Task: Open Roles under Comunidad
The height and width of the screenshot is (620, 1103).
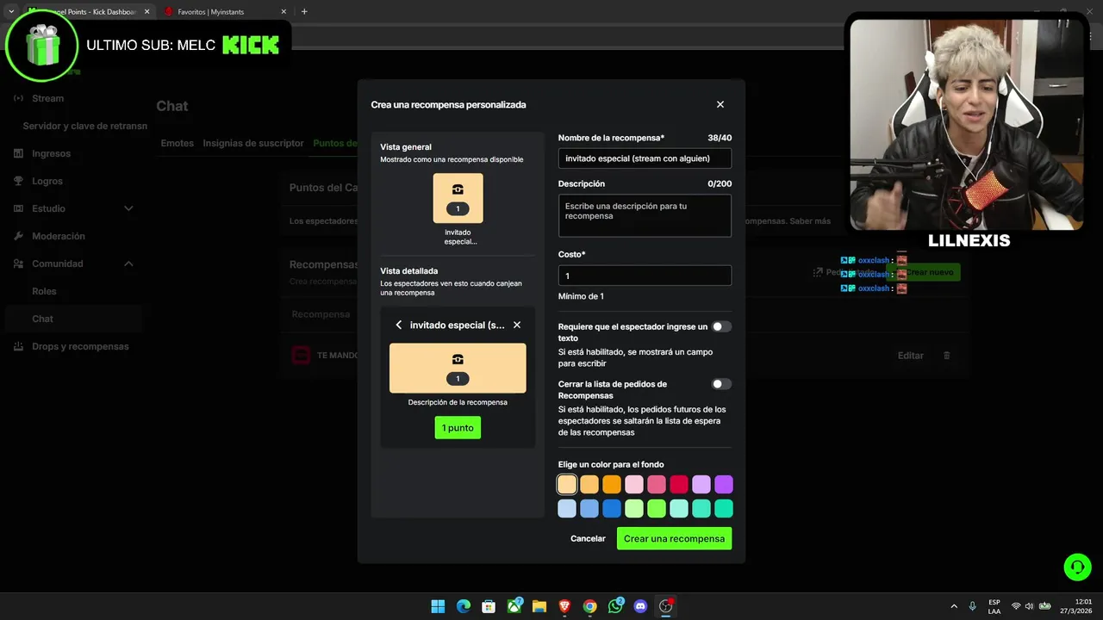Action: click(x=44, y=291)
